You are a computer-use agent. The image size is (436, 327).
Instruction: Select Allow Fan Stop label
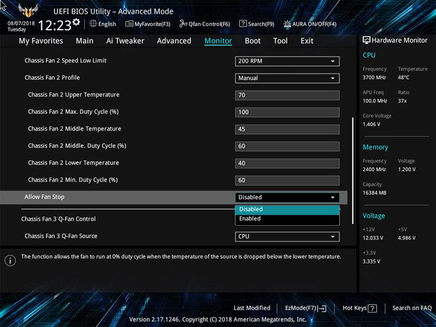(44, 197)
